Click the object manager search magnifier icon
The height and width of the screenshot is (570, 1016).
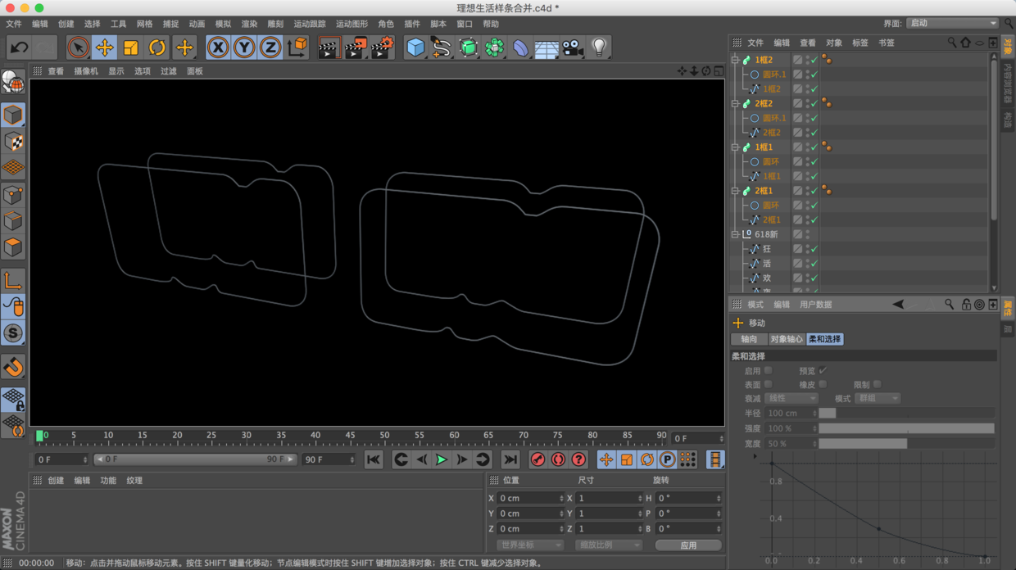(x=952, y=43)
